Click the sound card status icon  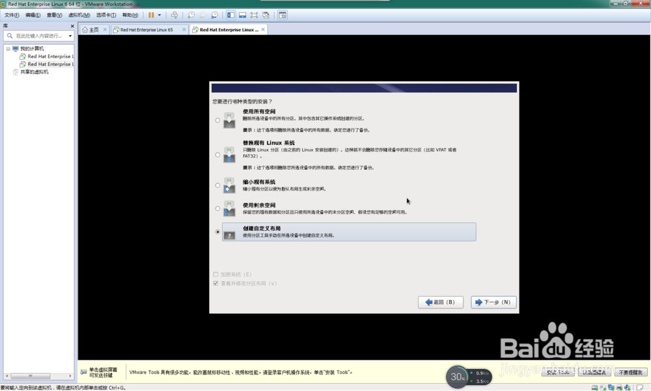[x=628, y=388]
